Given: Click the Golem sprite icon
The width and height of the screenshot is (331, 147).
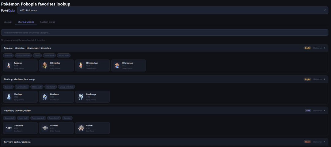Looking at the screenshot, I should (x=81, y=128).
